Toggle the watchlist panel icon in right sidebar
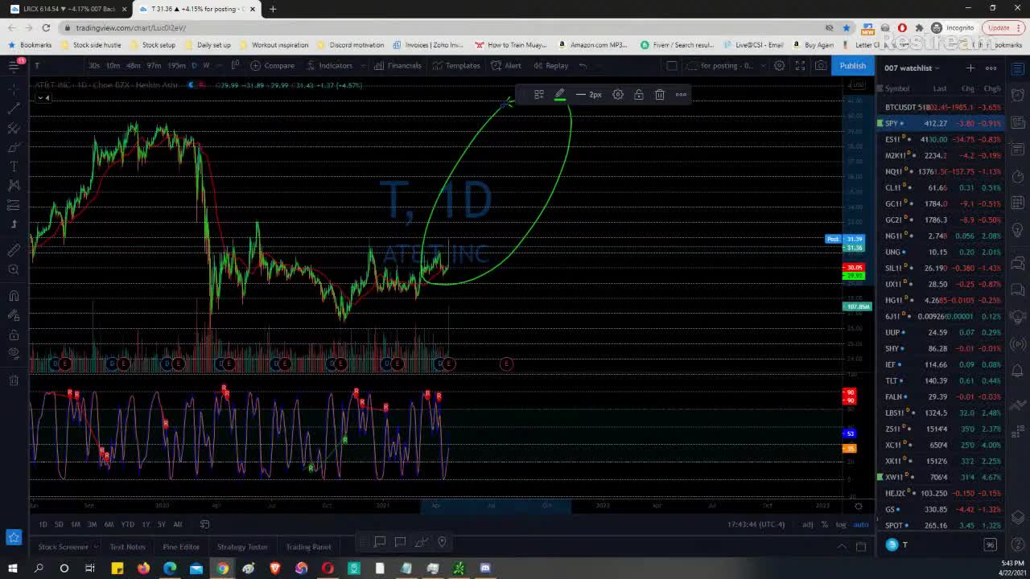Screen dimensions: 1030x579 click(1018, 68)
